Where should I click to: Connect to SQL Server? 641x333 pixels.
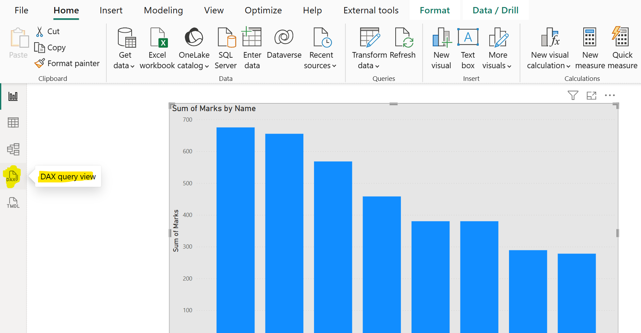coord(226,46)
